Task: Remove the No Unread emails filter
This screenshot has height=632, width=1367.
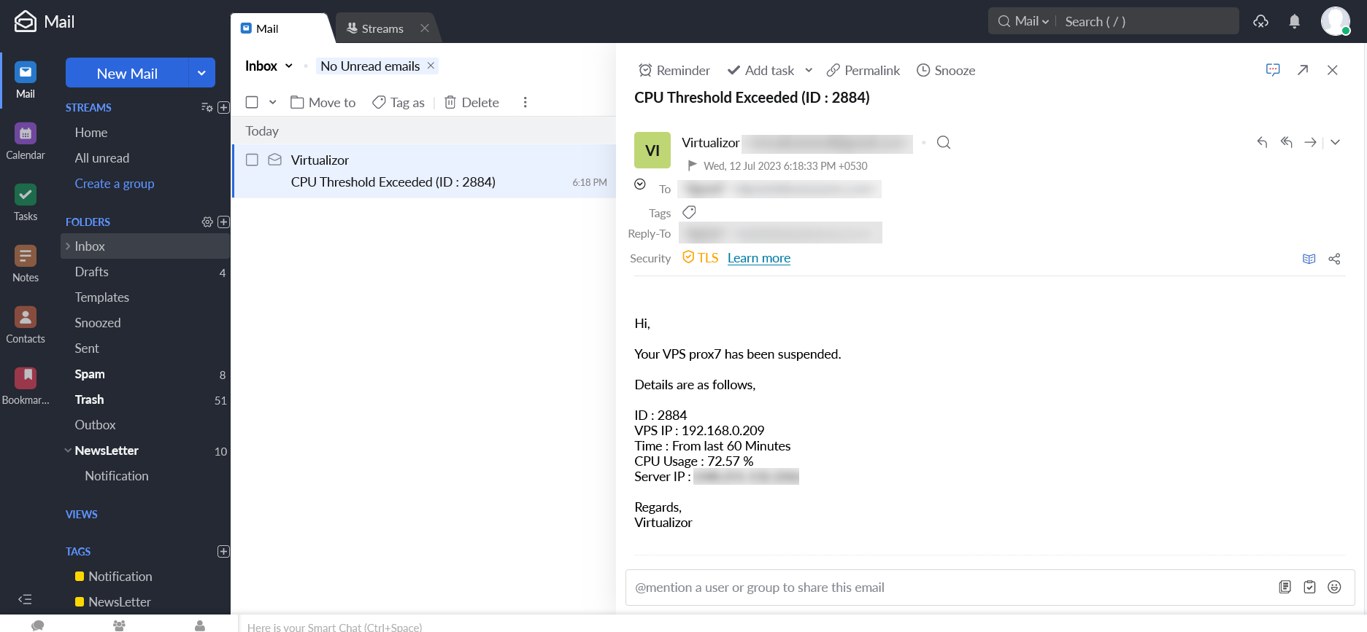Action: 431,66
